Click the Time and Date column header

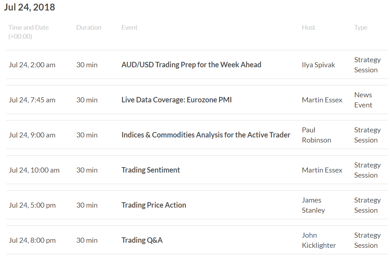[x=28, y=32]
